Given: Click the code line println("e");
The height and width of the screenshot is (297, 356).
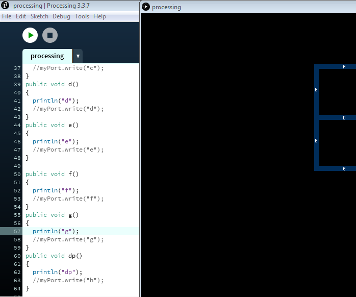Looking at the screenshot, I should click(56, 141).
